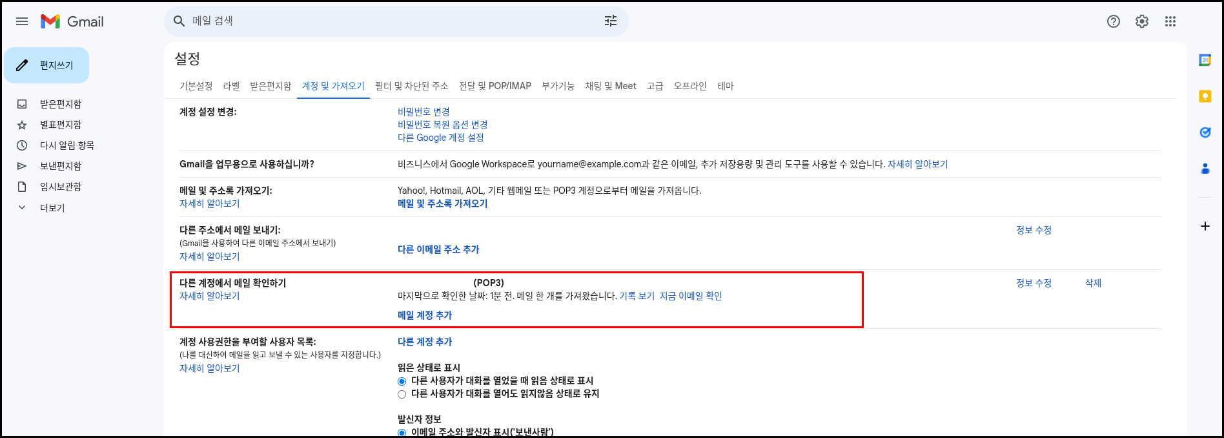Open 자세히 알아보기 under 계정 사용권한
The width and height of the screenshot is (1224, 438).
209,368
